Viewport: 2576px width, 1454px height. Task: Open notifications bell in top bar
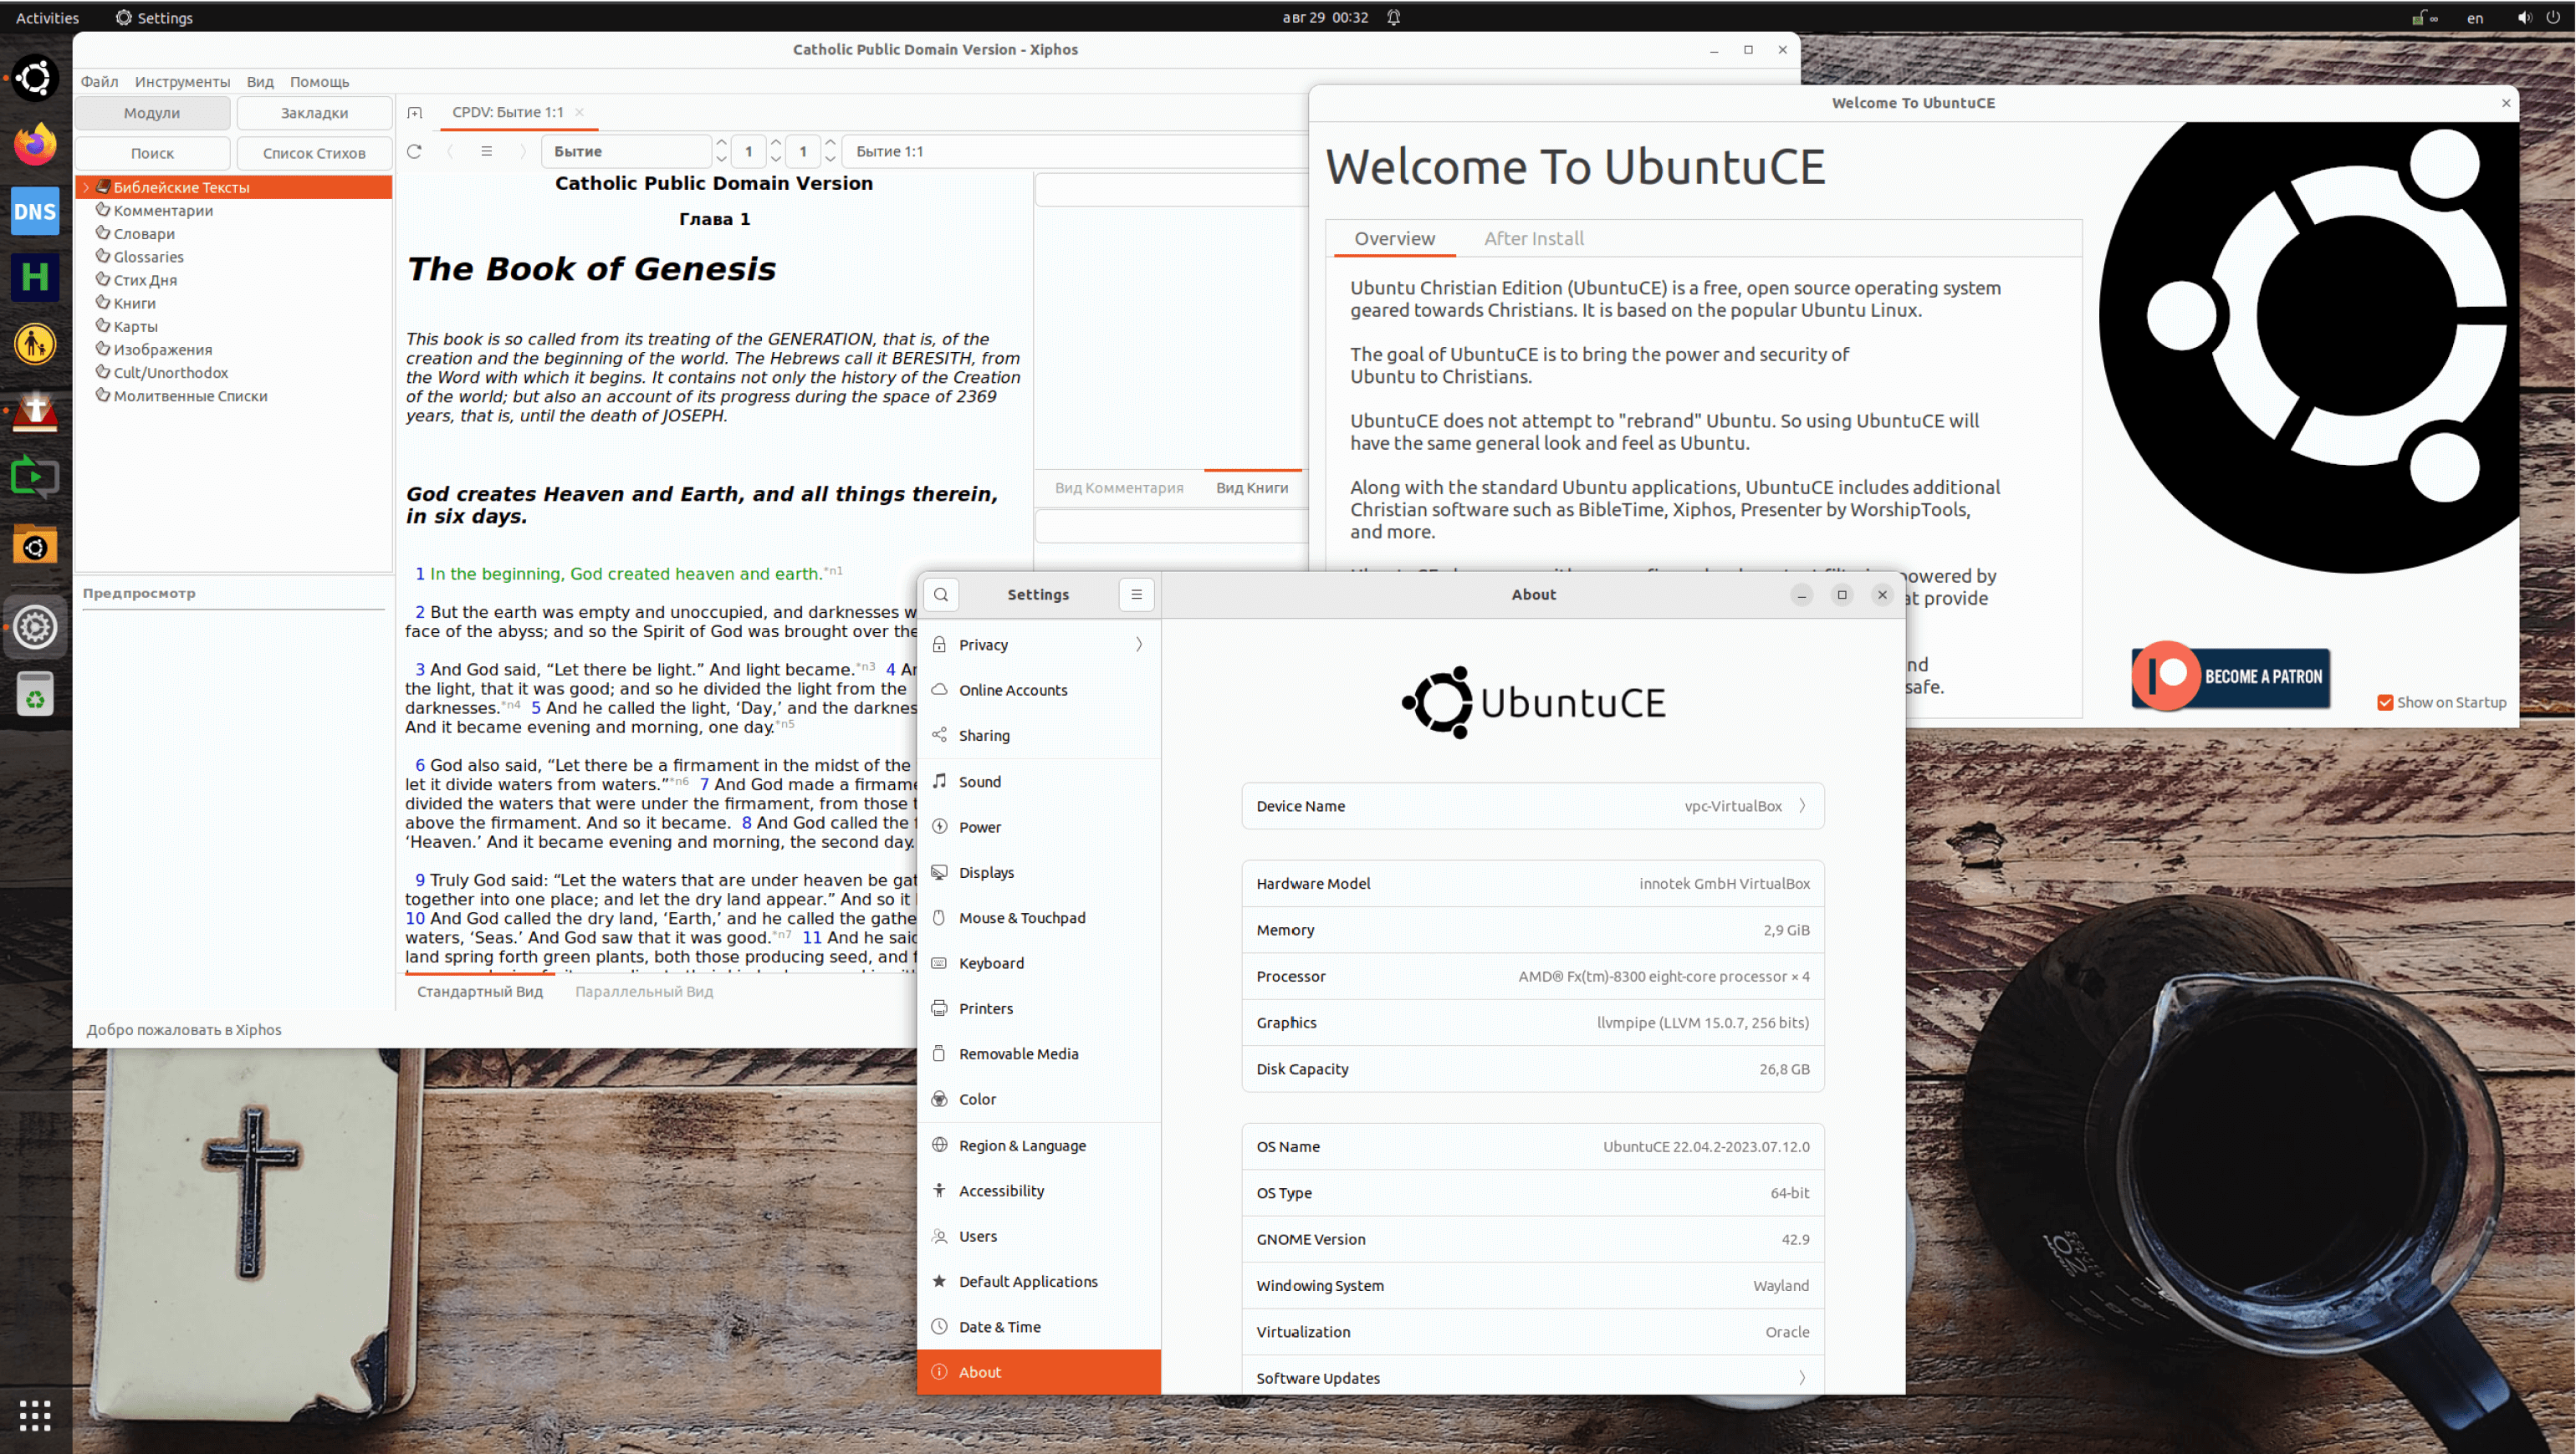pos(1393,17)
